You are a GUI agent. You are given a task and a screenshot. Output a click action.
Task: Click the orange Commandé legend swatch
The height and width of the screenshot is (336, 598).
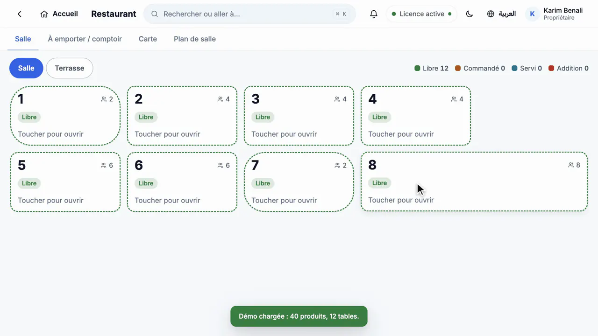[x=458, y=68]
